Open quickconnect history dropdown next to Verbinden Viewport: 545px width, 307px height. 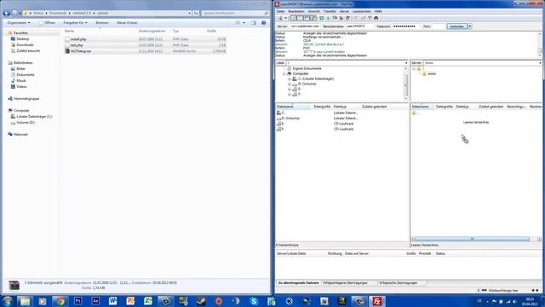(470, 26)
